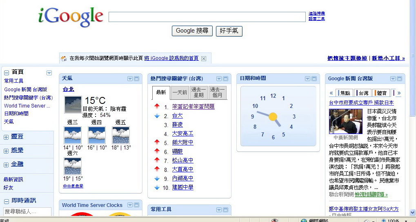Viewport: 416px width, 222px height.
Task: Select World Time Server in sidebar
Action: pos(27,106)
